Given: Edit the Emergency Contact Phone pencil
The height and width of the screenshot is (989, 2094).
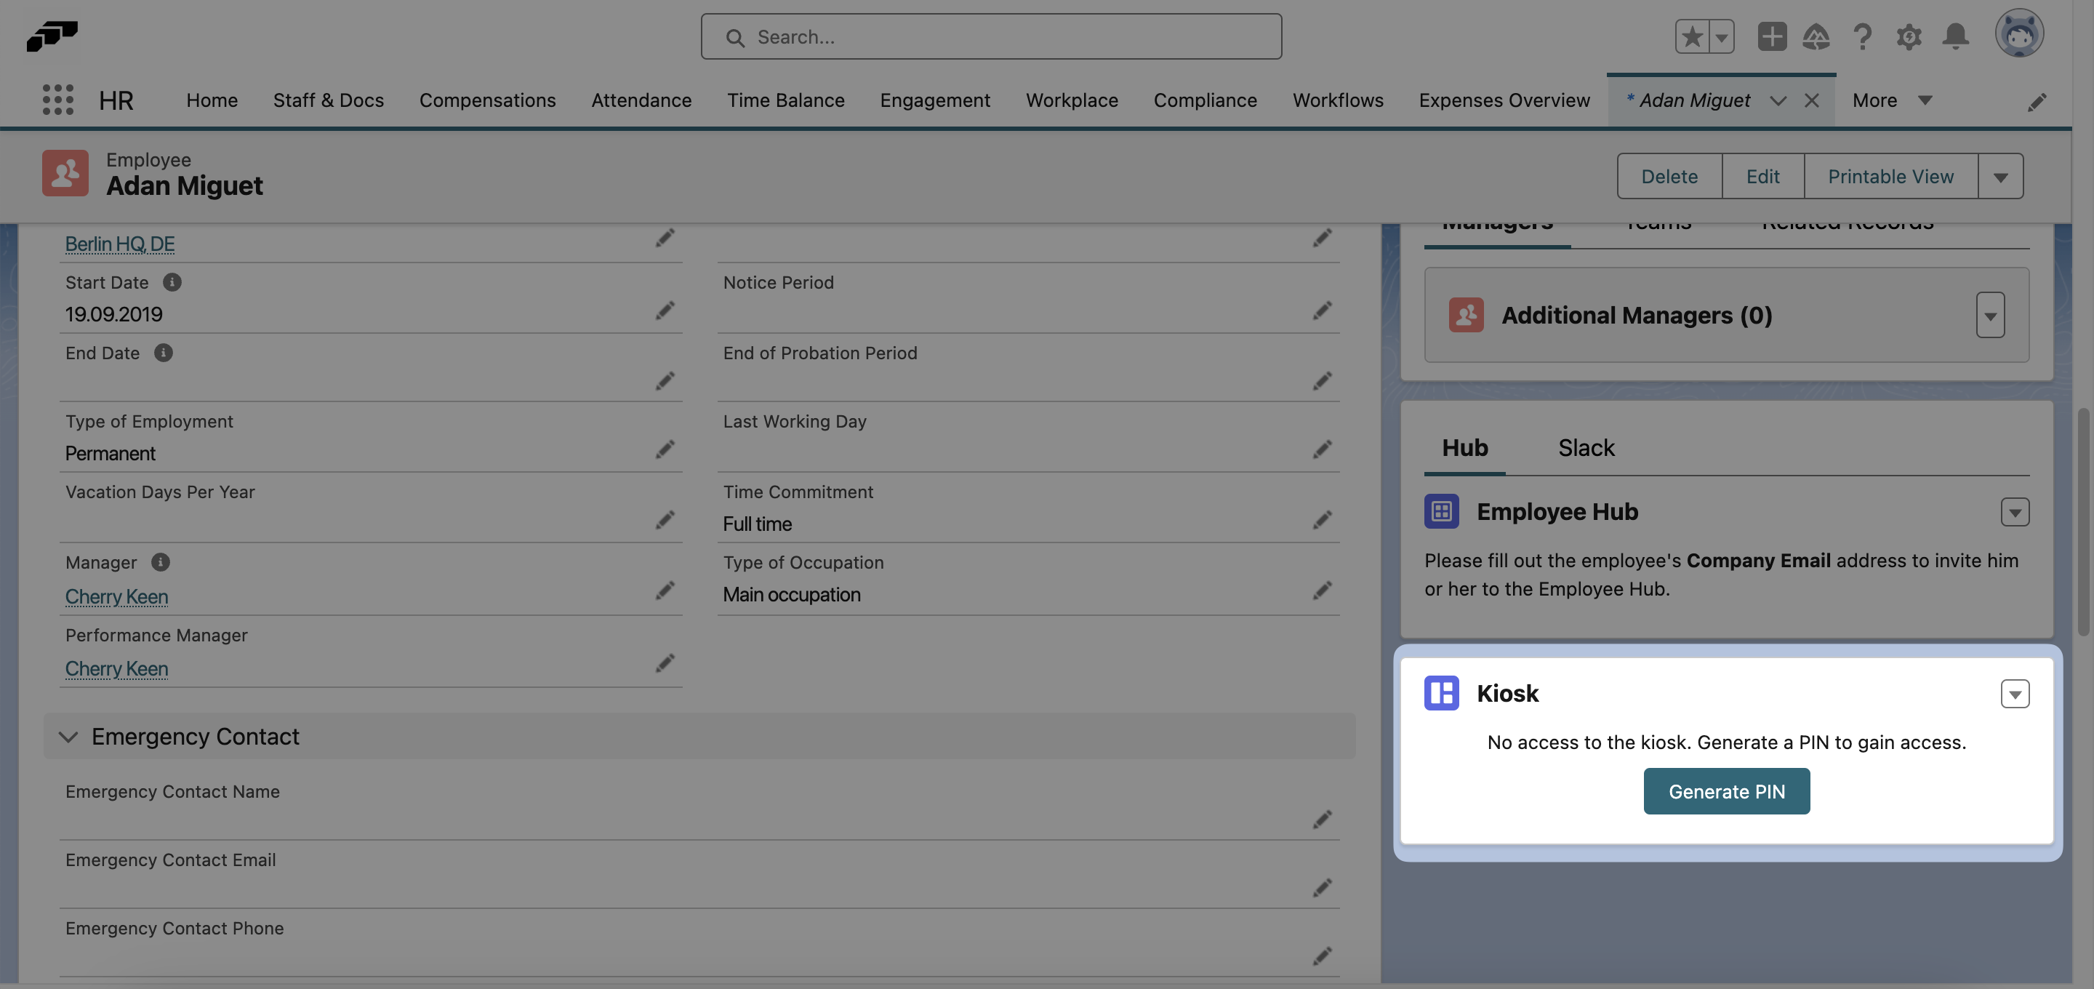Looking at the screenshot, I should (1322, 956).
